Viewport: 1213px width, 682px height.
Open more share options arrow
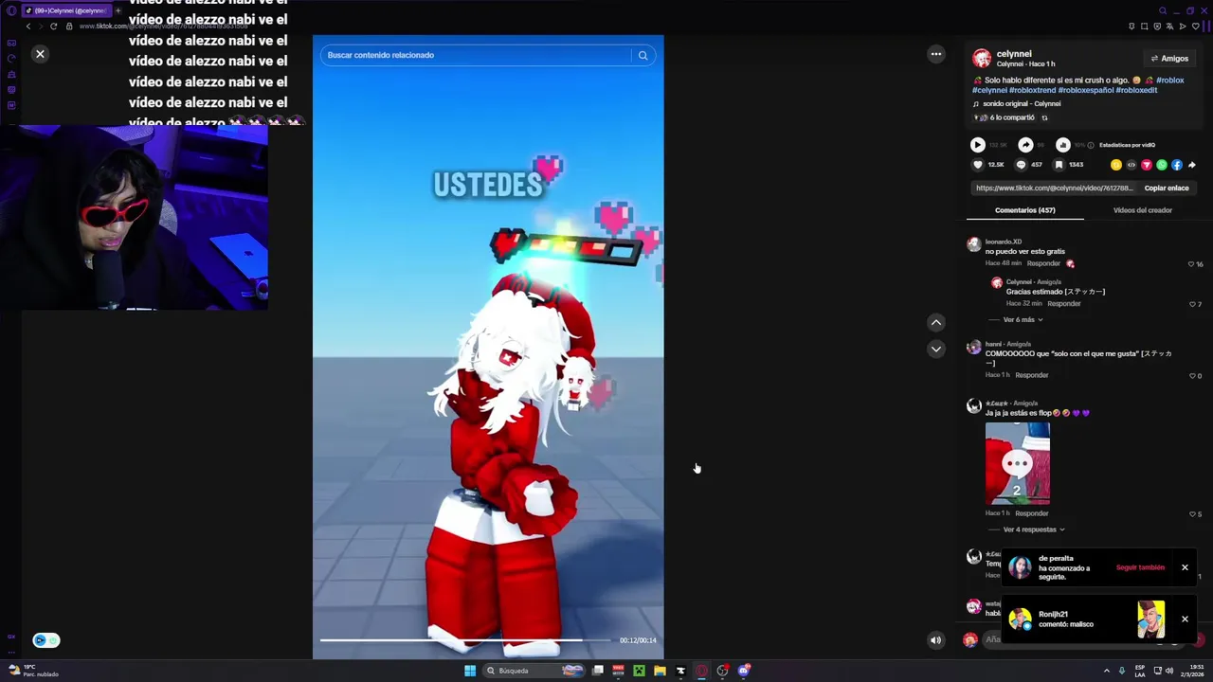pyautogui.click(x=1191, y=165)
